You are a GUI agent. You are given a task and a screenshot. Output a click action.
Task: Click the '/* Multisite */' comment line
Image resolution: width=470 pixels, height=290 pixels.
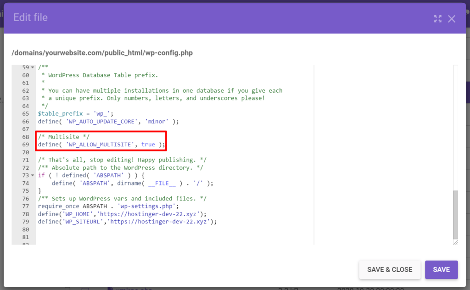pyautogui.click(x=63, y=137)
